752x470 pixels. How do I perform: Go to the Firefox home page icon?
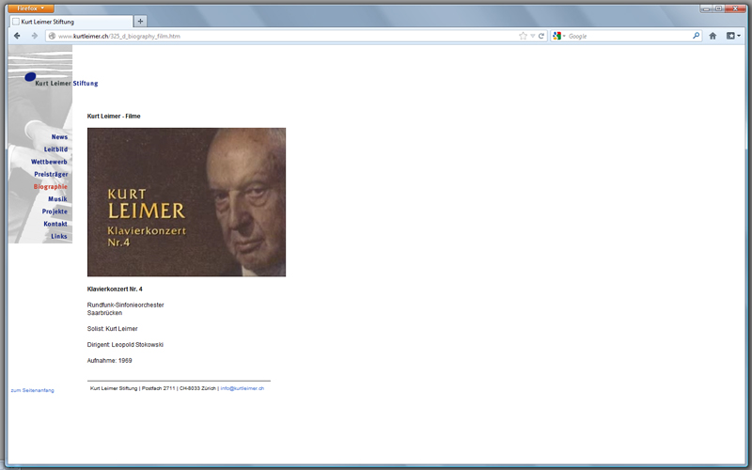(x=713, y=36)
